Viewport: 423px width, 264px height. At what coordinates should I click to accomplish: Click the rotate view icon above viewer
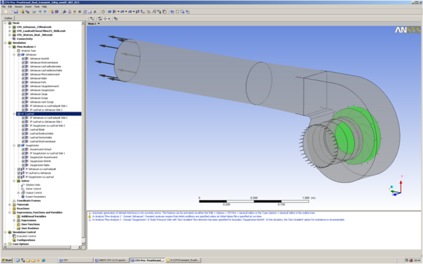pyautogui.click(x=100, y=18)
